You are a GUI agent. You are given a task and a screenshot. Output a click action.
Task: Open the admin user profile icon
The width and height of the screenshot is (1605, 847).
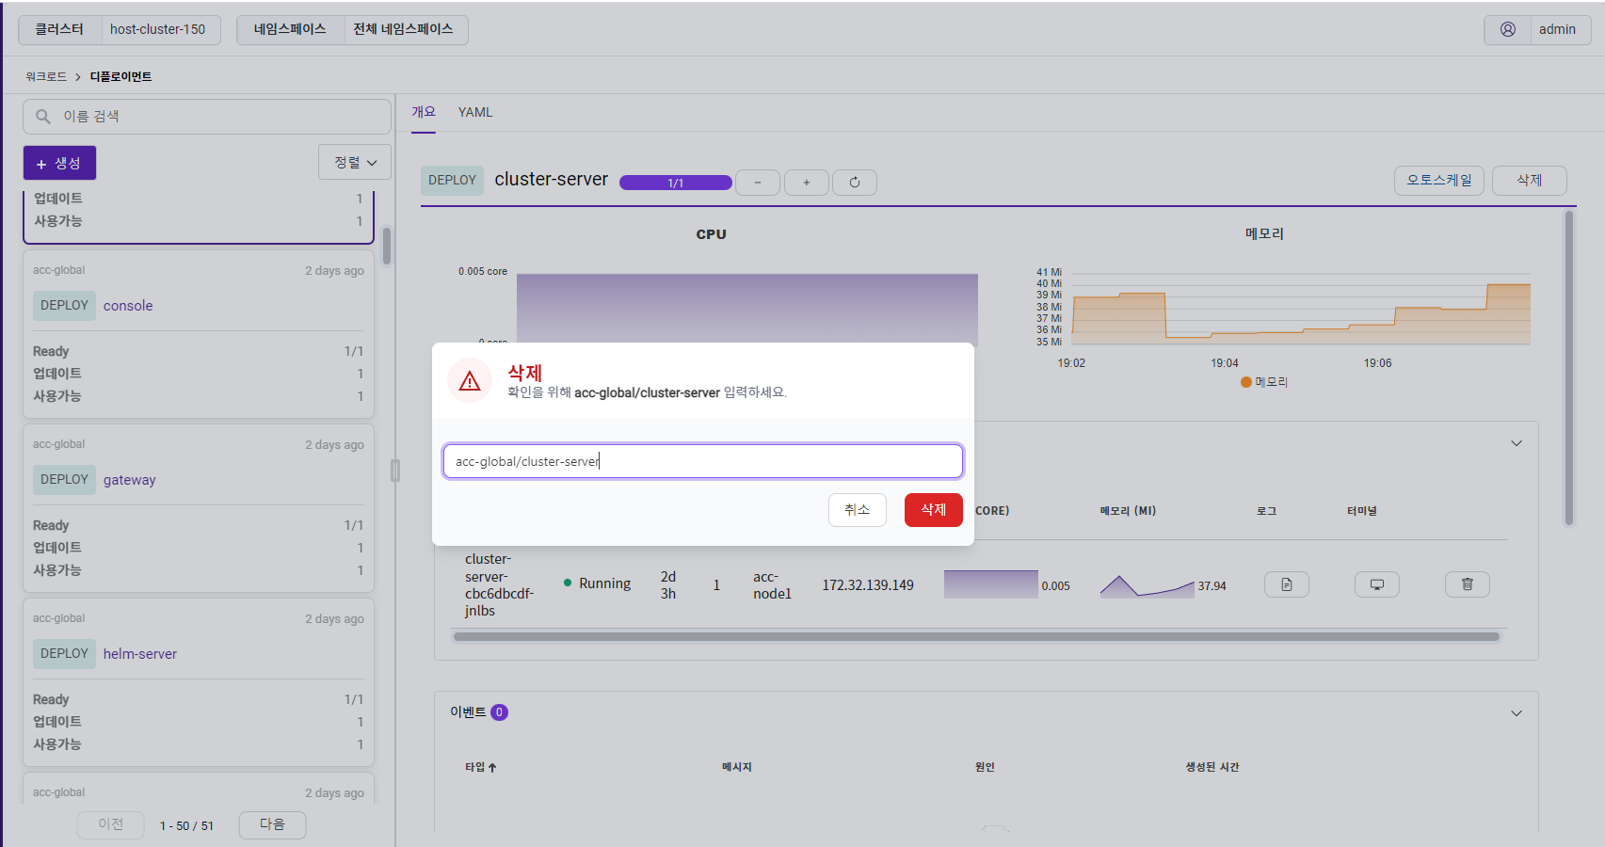[1507, 29]
